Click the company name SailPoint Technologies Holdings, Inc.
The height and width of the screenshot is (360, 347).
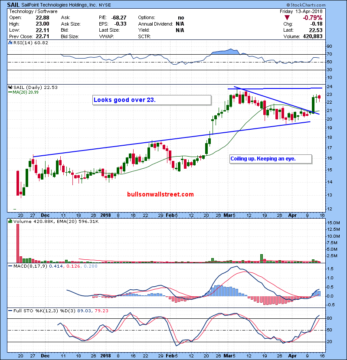(59, 5)
